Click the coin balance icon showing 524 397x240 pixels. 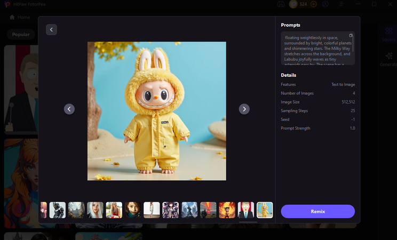click(x=293, y=4)
